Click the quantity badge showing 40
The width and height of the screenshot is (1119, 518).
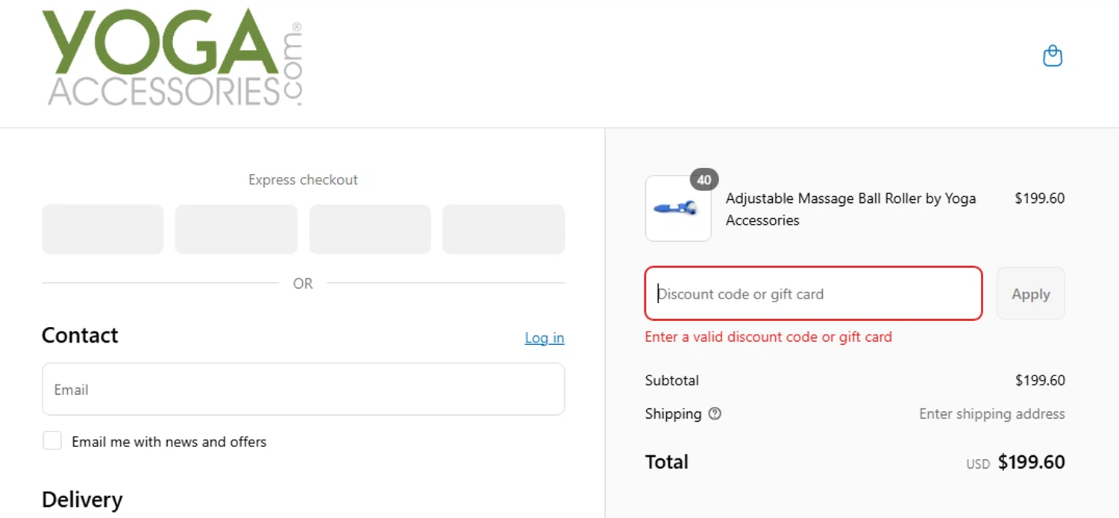click(x=704, y=179)
